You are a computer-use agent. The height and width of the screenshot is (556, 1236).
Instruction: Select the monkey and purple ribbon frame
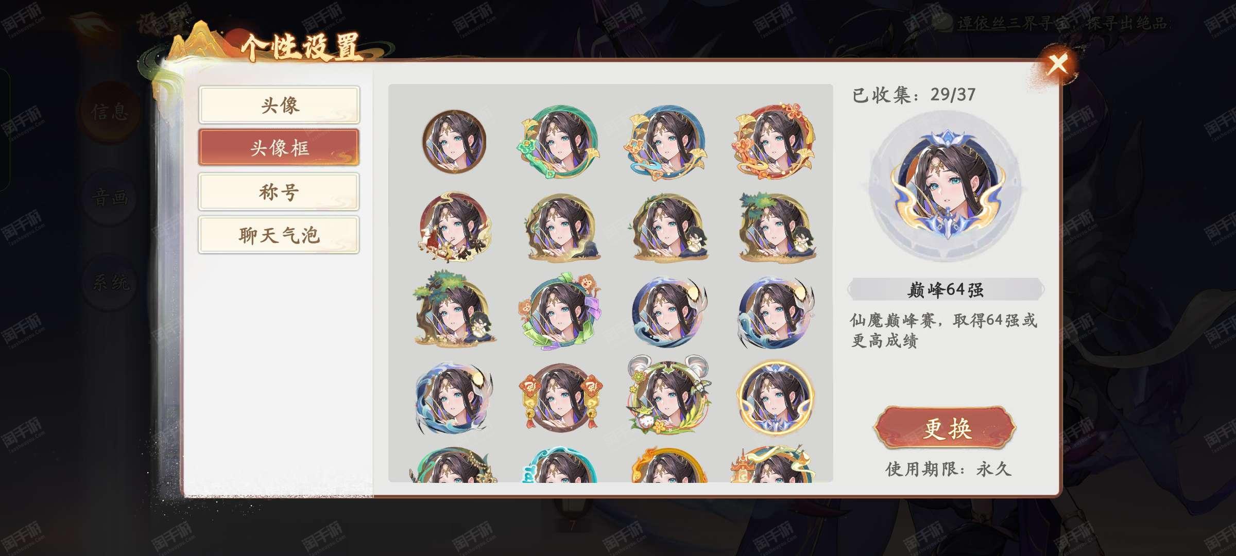coord(560,311)
